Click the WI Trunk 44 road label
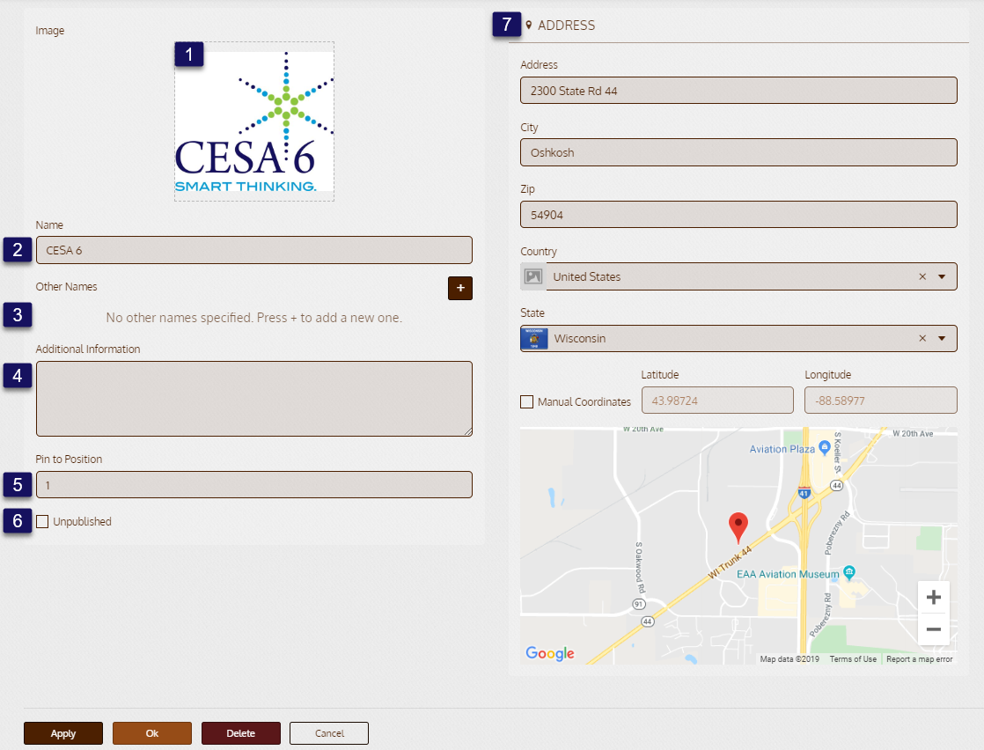 click(x=730, y=562)
